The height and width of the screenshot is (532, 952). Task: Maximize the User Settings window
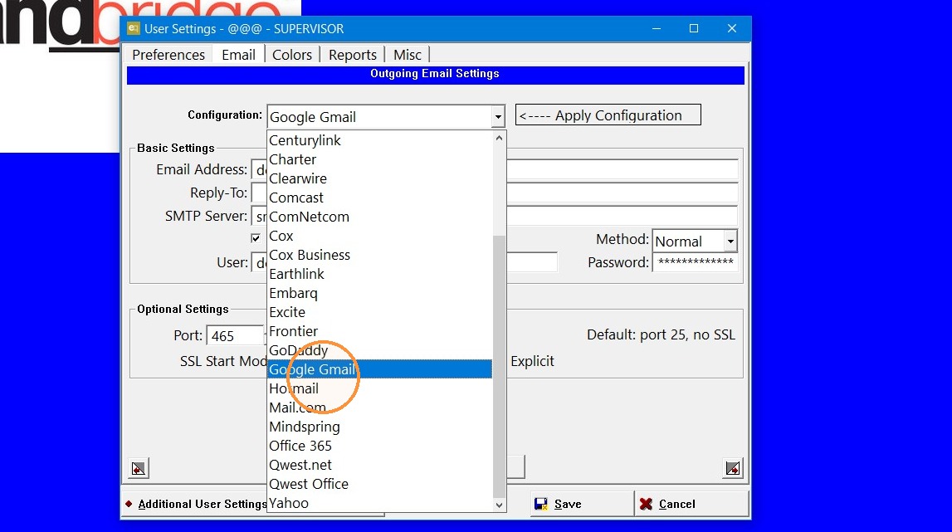pyautogui.click(x=694, y=28)
